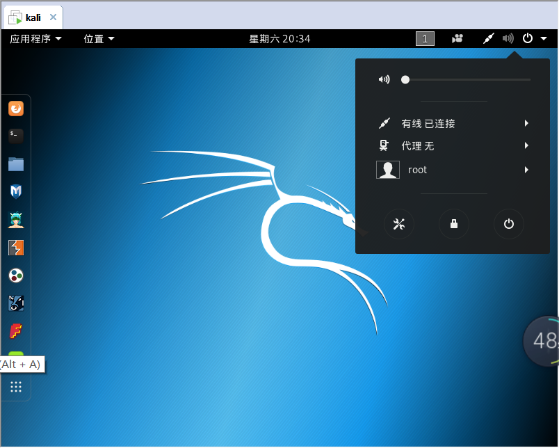The width and height of the screenshot is (559, 448).
Task: Open the Files folder icon in dock
Action: [16, 164]
